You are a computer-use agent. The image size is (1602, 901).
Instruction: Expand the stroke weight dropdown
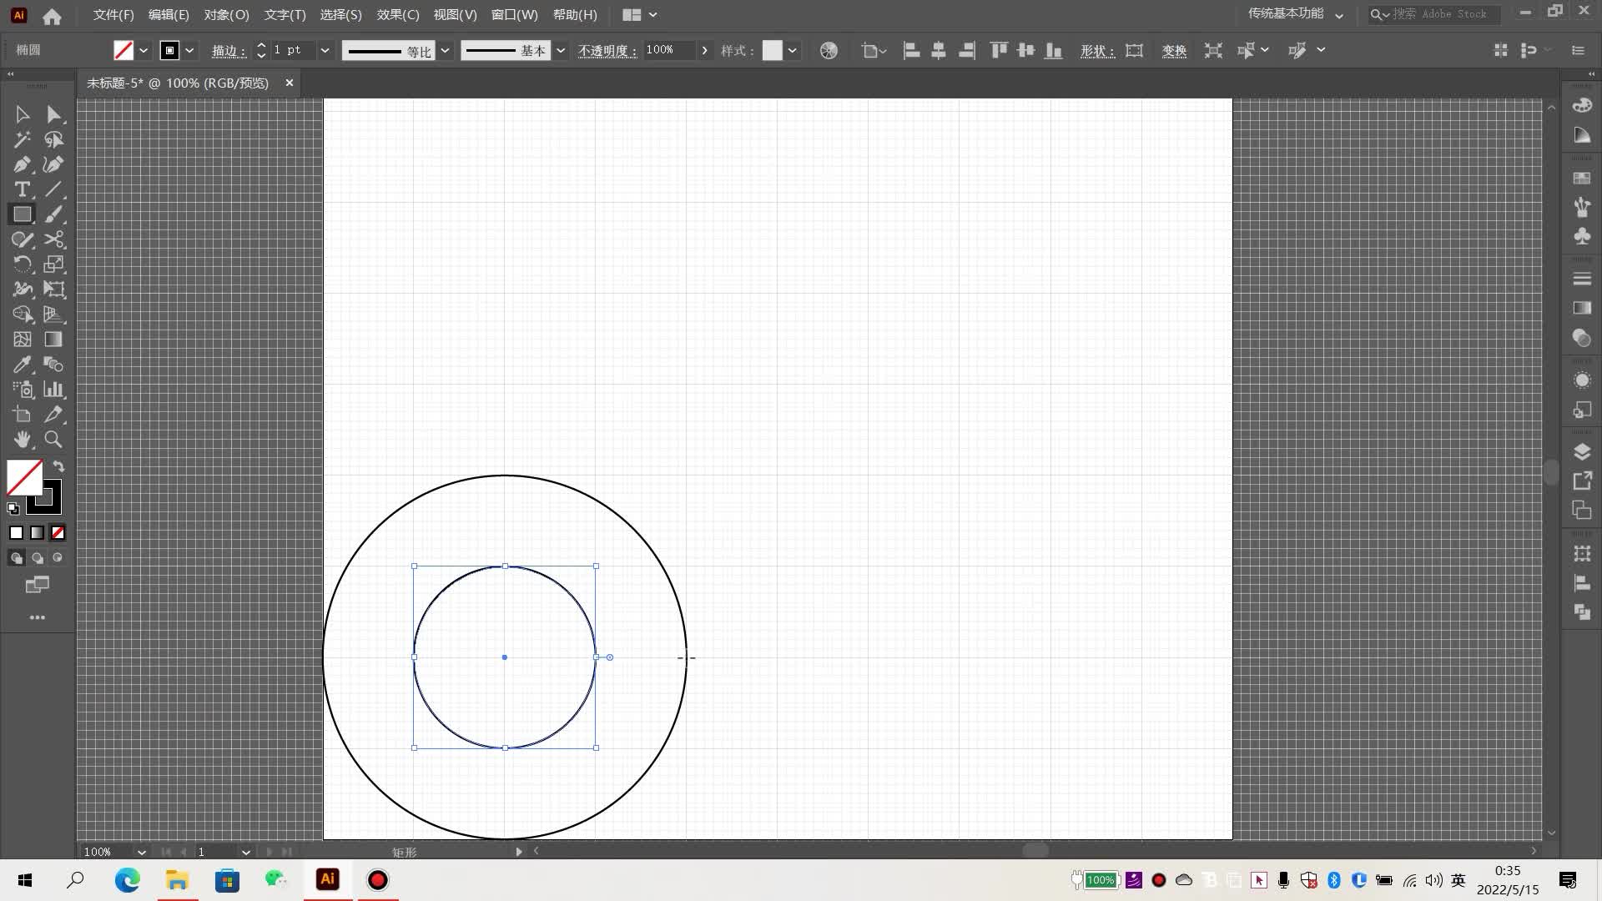tap(325, 51)
